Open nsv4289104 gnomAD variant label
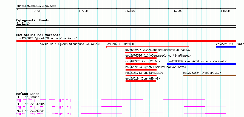 tap(156, 67)
